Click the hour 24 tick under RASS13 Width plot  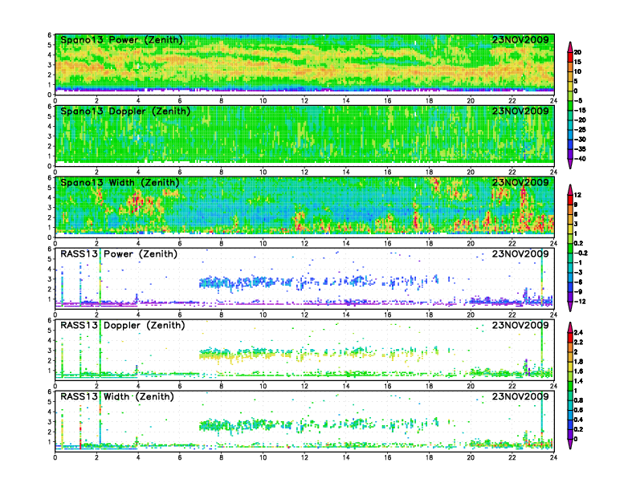point(553,457)
